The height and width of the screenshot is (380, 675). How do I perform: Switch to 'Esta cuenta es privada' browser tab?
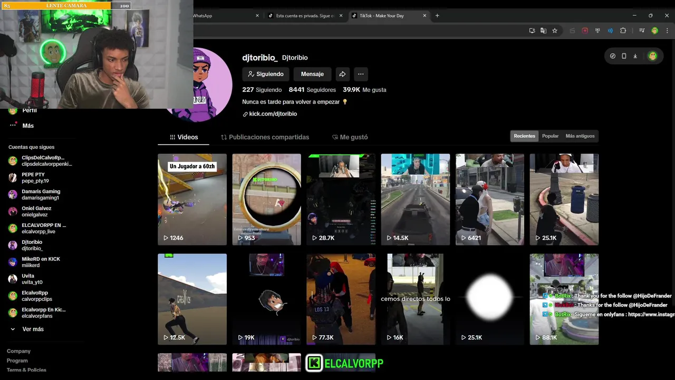[305, 16]
